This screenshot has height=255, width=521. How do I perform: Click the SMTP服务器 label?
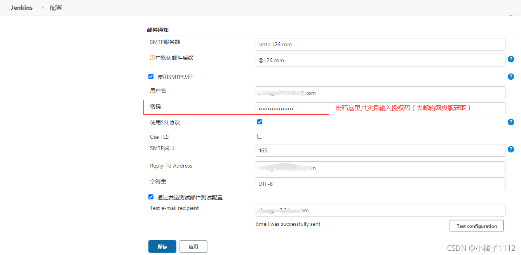[x=165, y=42]
